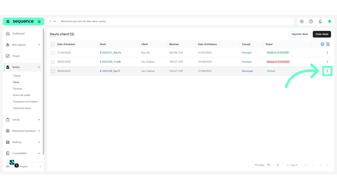Open Paiements reçus submenu item
Viewport: 337px width, 189px height.
point(22,108)
